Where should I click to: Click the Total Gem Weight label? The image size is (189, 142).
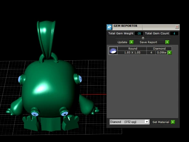[121, 34]
